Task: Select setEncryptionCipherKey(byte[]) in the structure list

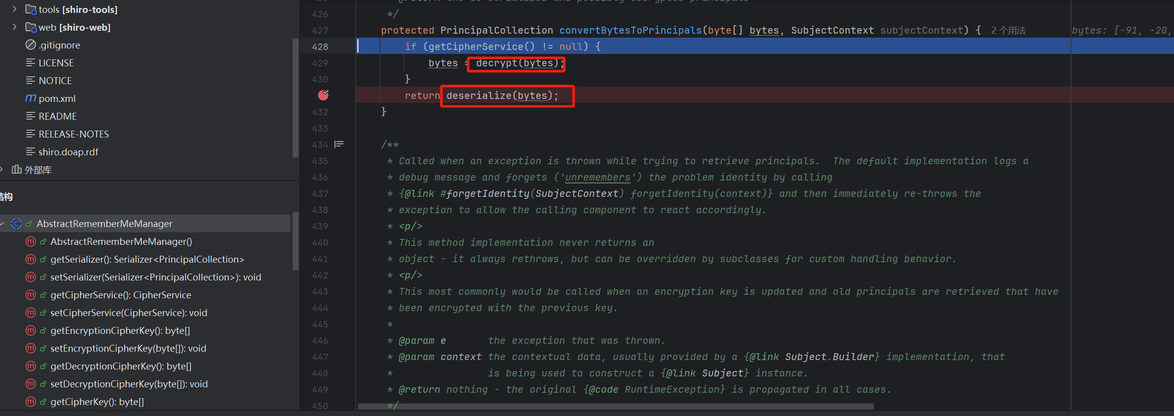Action: pos(128,348)
